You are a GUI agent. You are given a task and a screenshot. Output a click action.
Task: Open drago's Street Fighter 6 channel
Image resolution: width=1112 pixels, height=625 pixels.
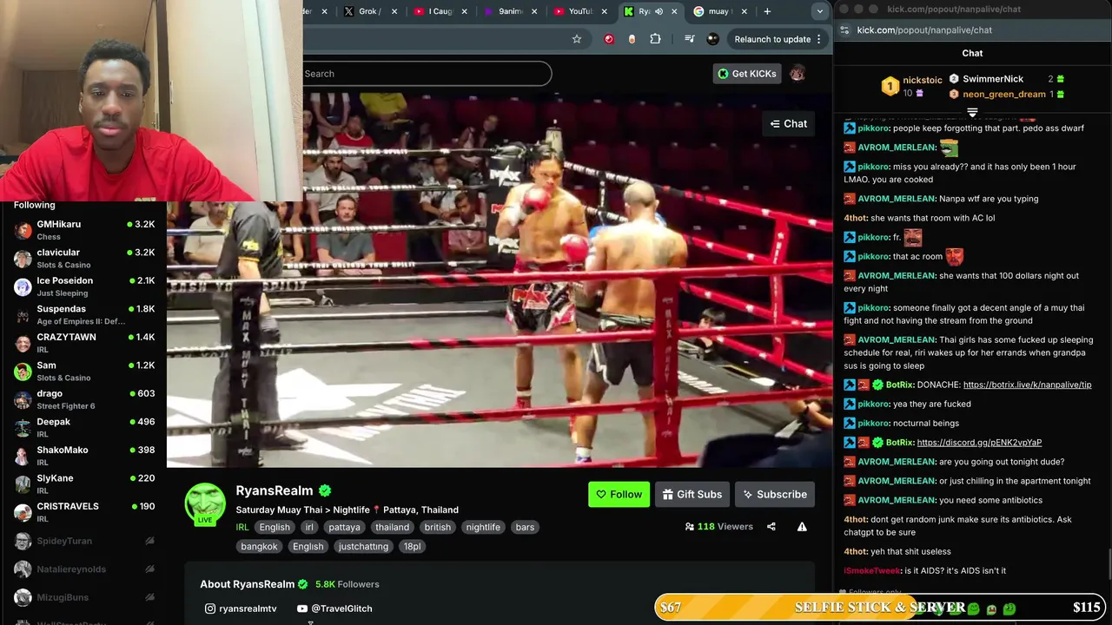tap(84, 399)
